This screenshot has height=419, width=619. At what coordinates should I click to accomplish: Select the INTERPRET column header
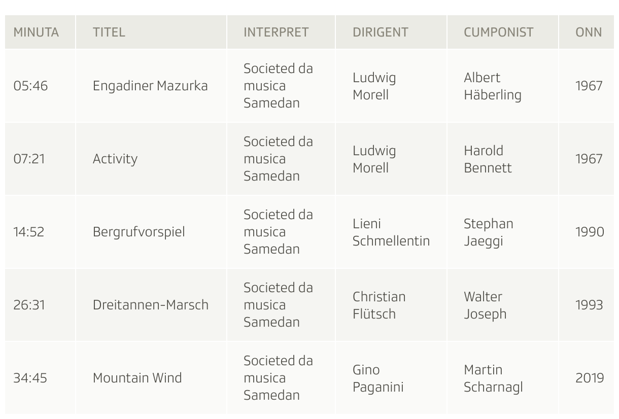click(276, 32)
